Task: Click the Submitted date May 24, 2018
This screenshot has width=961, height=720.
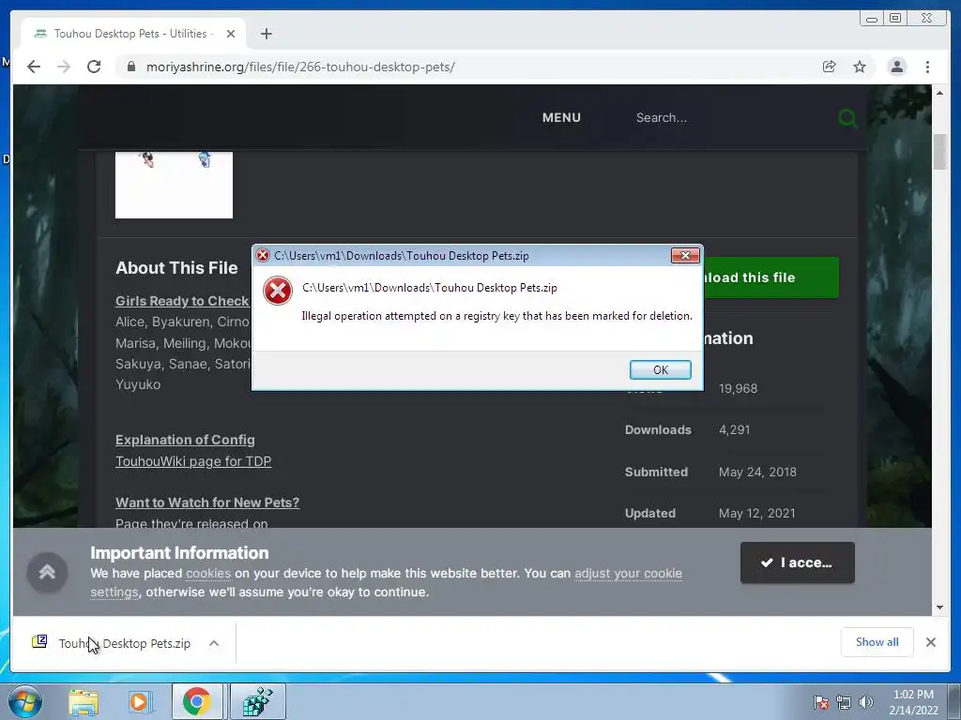Action: pos(757,472)
